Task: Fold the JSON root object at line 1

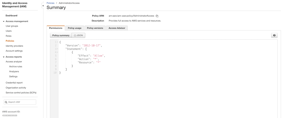Action: point(58,42)
